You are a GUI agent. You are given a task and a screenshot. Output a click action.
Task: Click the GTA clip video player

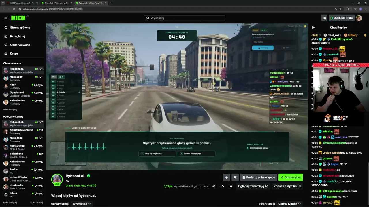[x=177, y=97]
